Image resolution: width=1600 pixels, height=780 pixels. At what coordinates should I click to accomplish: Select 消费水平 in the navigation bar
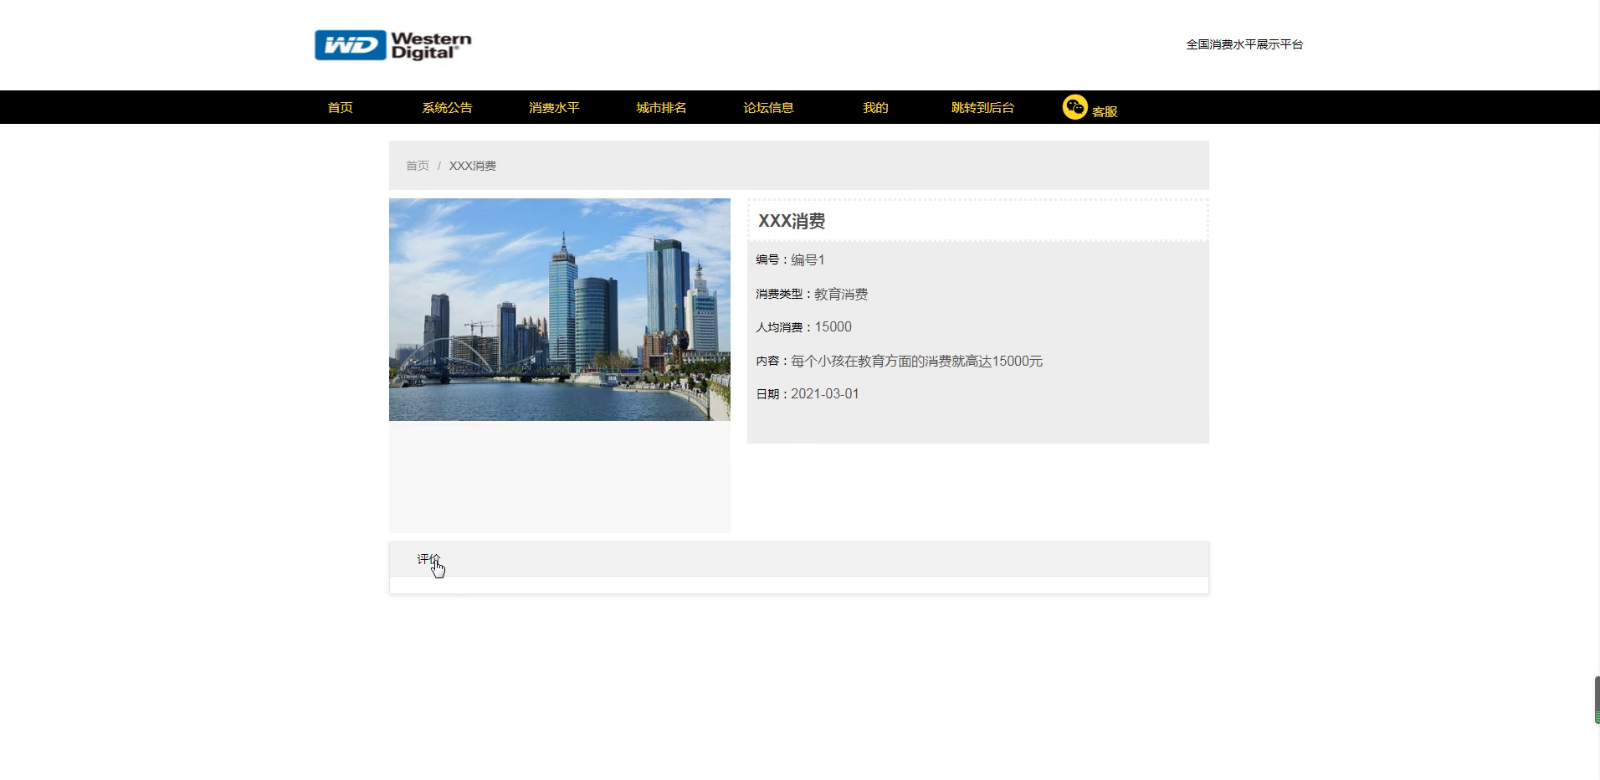tap(554, 108)
